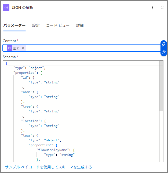Collapse the panel with the double chevron
Screen dimensions: 168x173
[162, 8]
